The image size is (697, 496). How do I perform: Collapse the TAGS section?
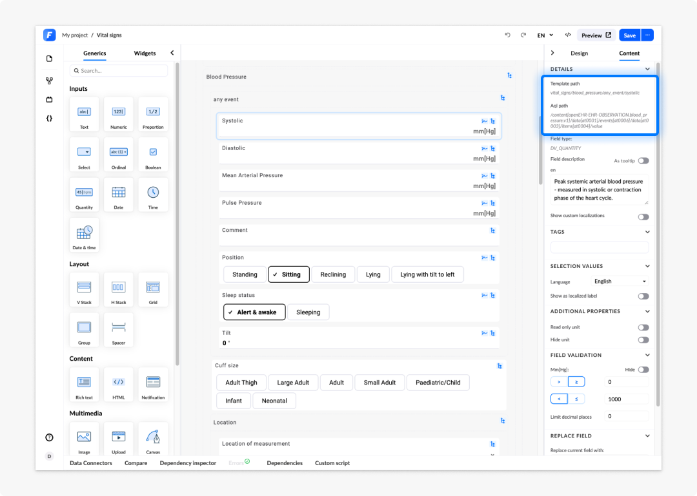pos(647,232)
